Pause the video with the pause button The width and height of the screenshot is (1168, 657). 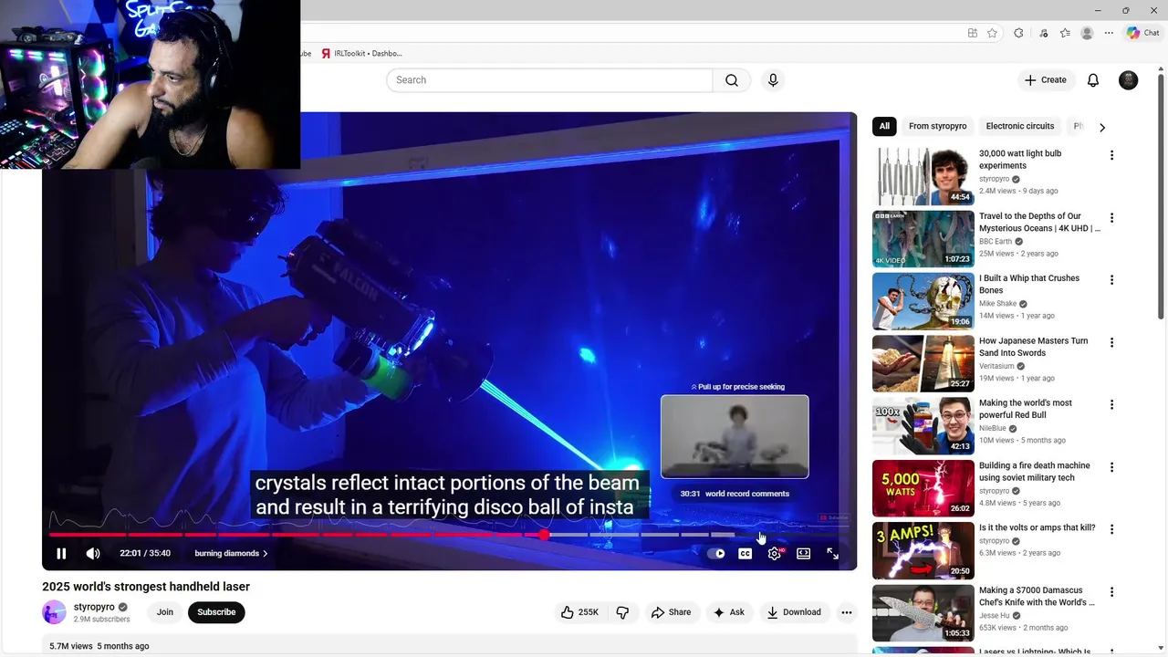[x=61, y=553]
